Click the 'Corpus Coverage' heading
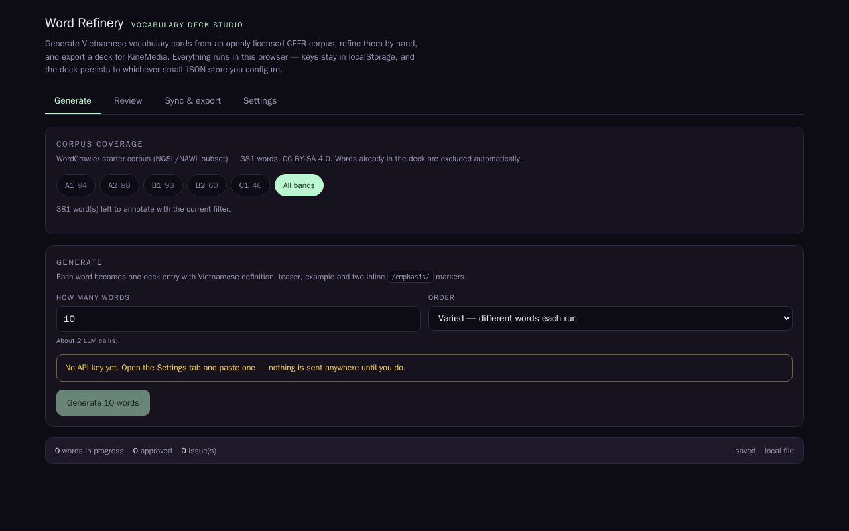 point(99,144)
